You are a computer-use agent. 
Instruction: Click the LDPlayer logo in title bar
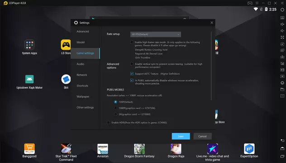pos(5,3)
